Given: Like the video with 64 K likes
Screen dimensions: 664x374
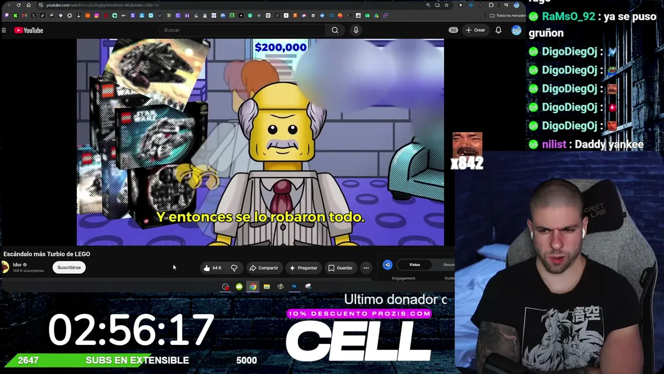Looking at the screenshot, I should pos(213,268).
